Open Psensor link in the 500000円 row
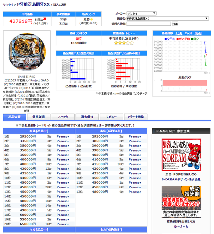Image resolution: width=214 pixels, height=234 pixels. (x=63, y=215)
